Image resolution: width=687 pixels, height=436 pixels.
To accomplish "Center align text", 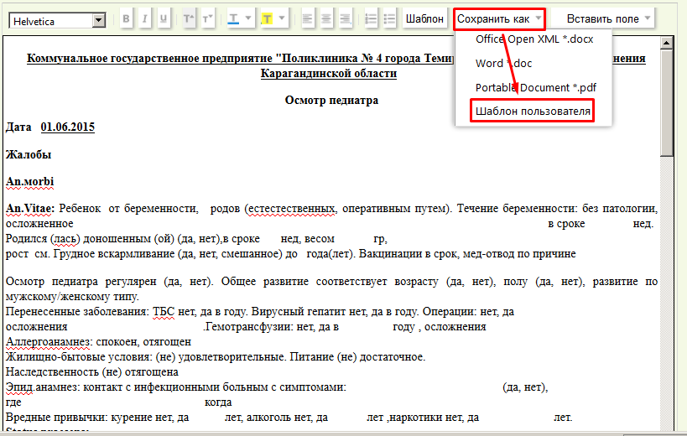I will (326, 18).
